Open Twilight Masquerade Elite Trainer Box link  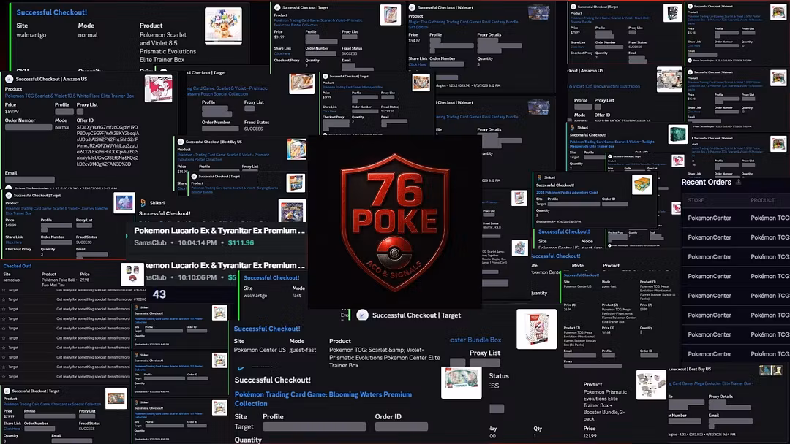pyautogui.click(x=612, y=144)
